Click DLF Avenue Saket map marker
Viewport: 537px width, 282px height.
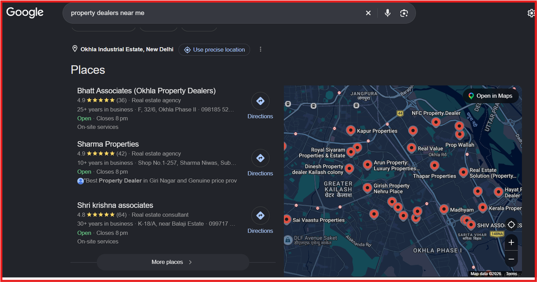tap(288, 240)
